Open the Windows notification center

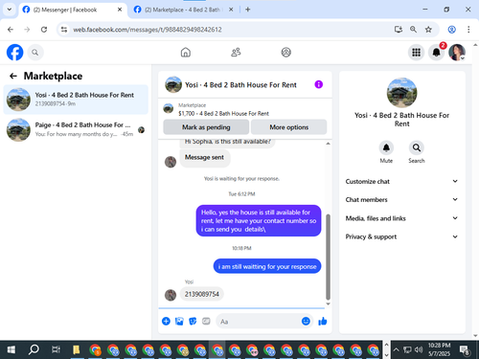(x=464, y=350)
